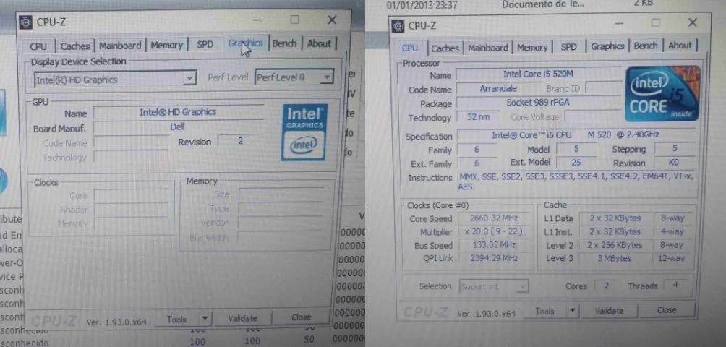
Task: Click Level 3 cache value 3 MBytes
Action: pyautogui.click(x=615, y=259)
